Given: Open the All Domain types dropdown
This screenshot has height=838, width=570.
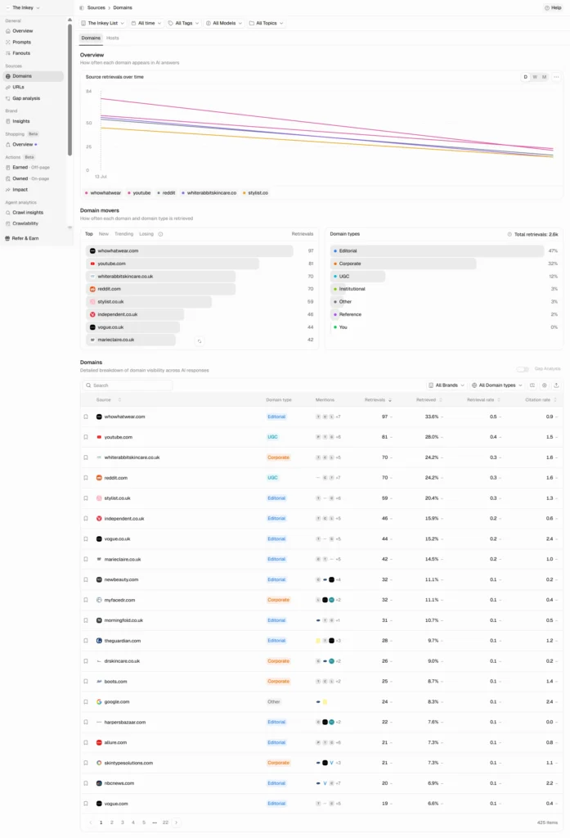Looking at the screenshot, I should point(497,385).
